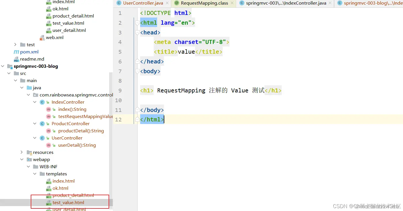Click the XML icon beside web.xml
Image resolution: width=403 pixels, height=211 pixels.
pos(42,38)
